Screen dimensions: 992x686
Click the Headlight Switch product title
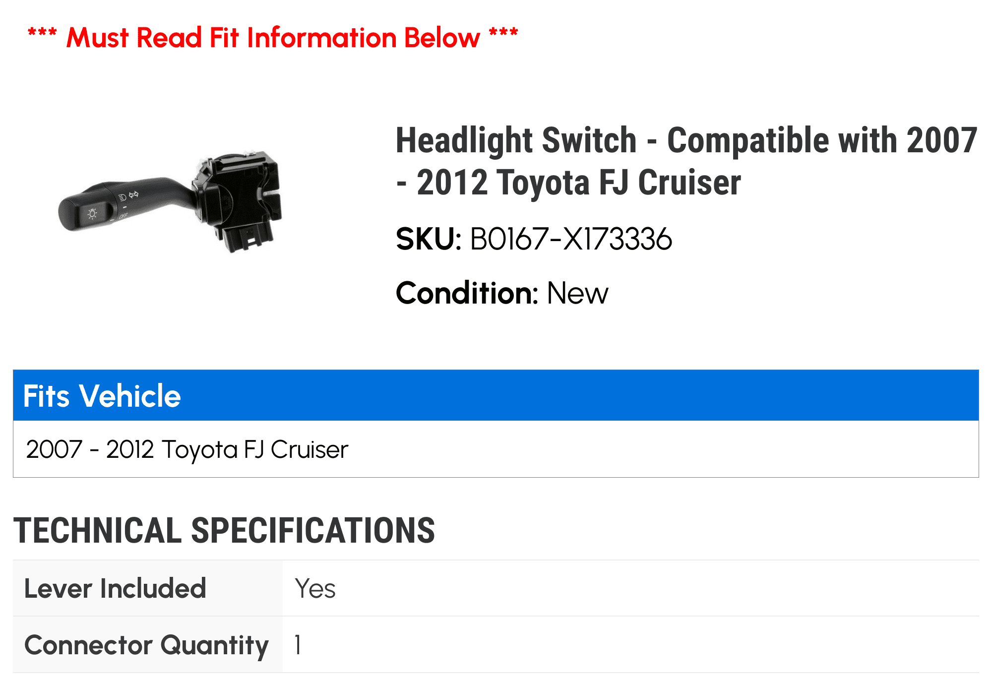[686, 161]
